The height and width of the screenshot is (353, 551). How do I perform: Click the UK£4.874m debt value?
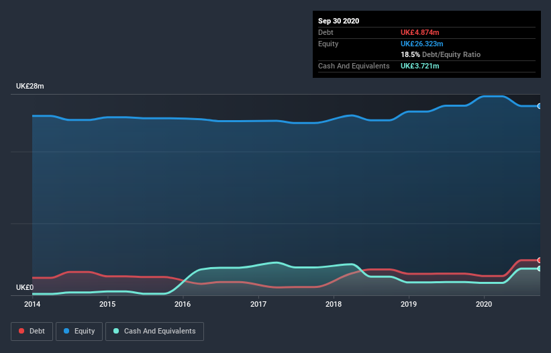pyautogui.click(x=420, y=32)
